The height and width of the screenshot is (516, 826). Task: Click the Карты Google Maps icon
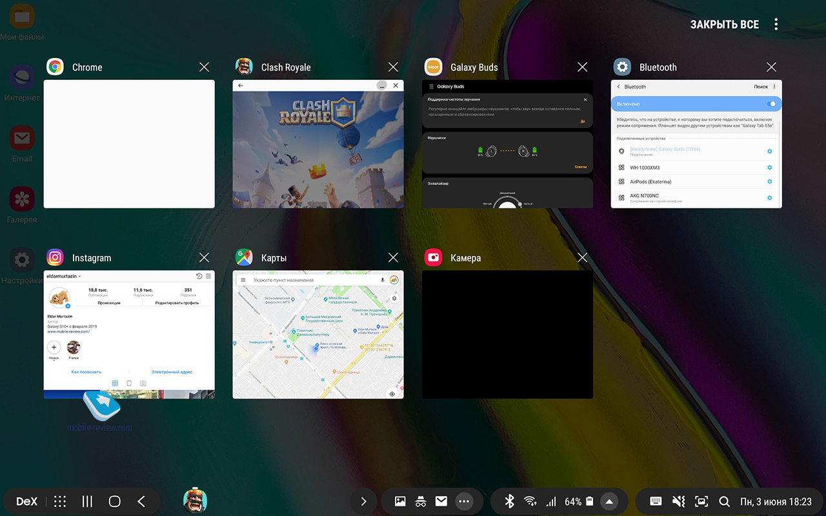(x=244, y=258)
